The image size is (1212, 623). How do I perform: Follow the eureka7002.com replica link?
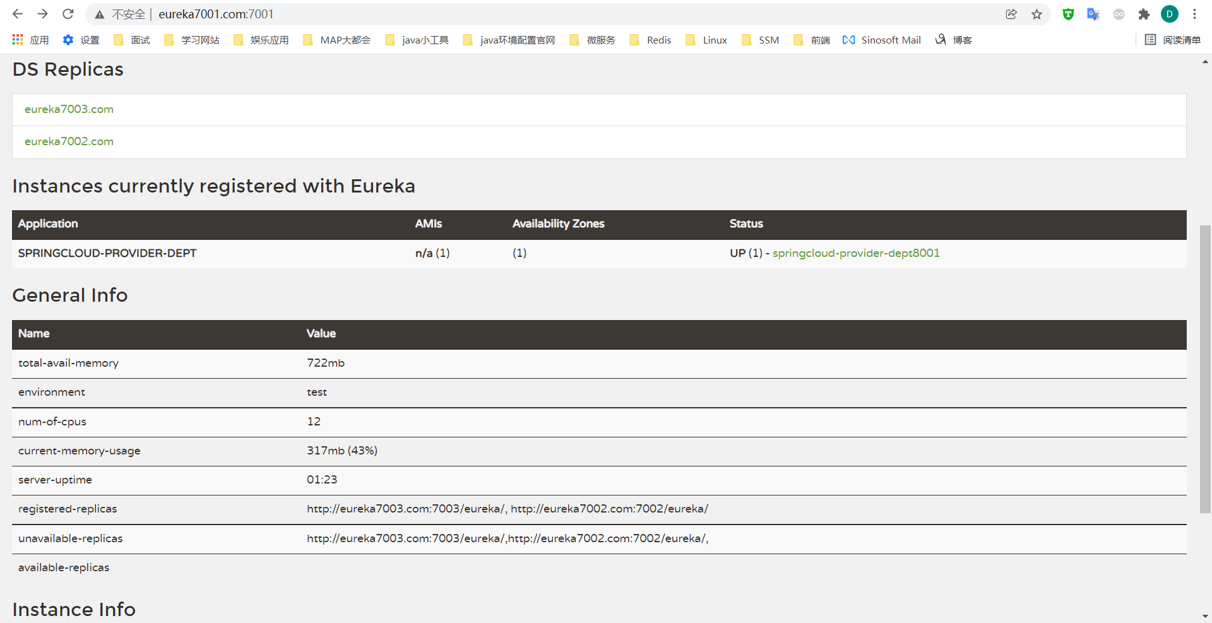tap(69, 141)
